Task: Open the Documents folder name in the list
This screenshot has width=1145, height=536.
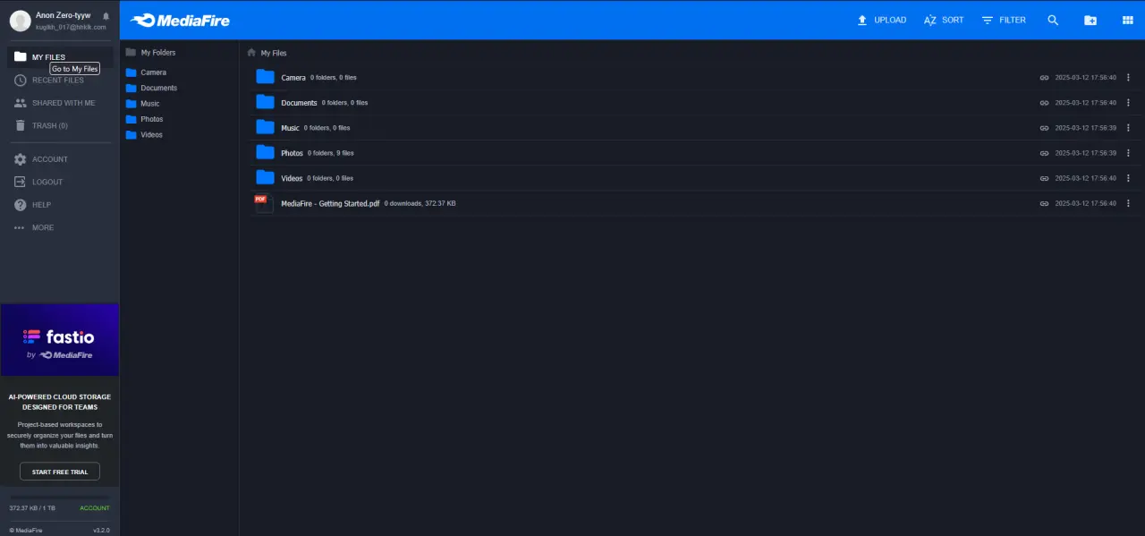Action: [x=299, y=103]
